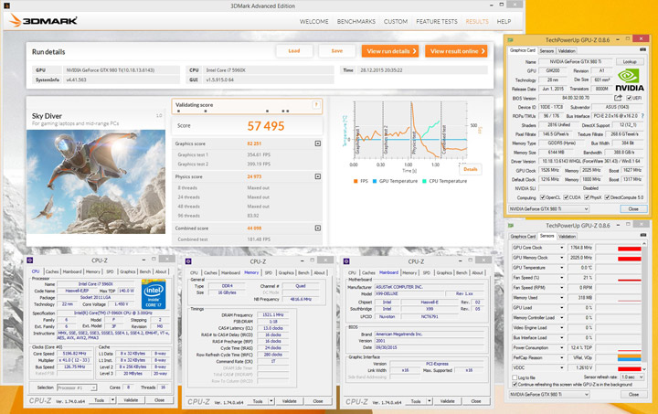The width and height of the screenshot is (658, 414).
Task: Toggle the OpenCL checkbox in GPU-Z
Action: pos(542,197)
